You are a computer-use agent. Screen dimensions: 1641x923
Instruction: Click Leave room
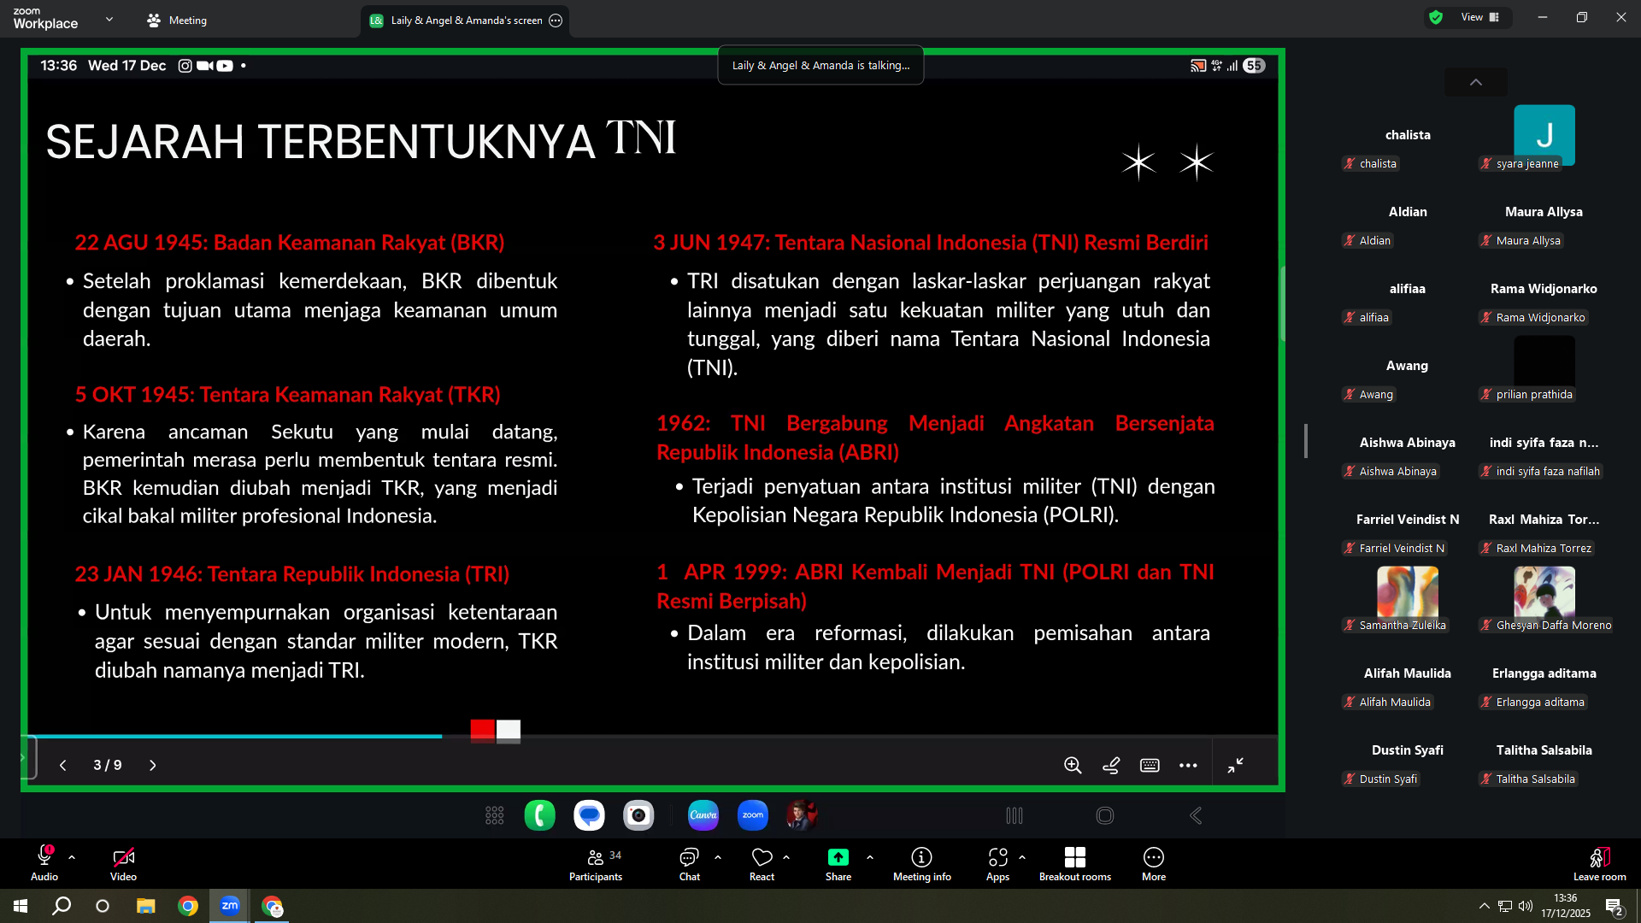[x=1599, y=863]
